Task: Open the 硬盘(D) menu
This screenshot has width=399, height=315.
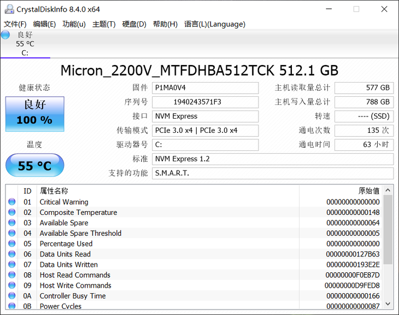Action: point(134,24)
